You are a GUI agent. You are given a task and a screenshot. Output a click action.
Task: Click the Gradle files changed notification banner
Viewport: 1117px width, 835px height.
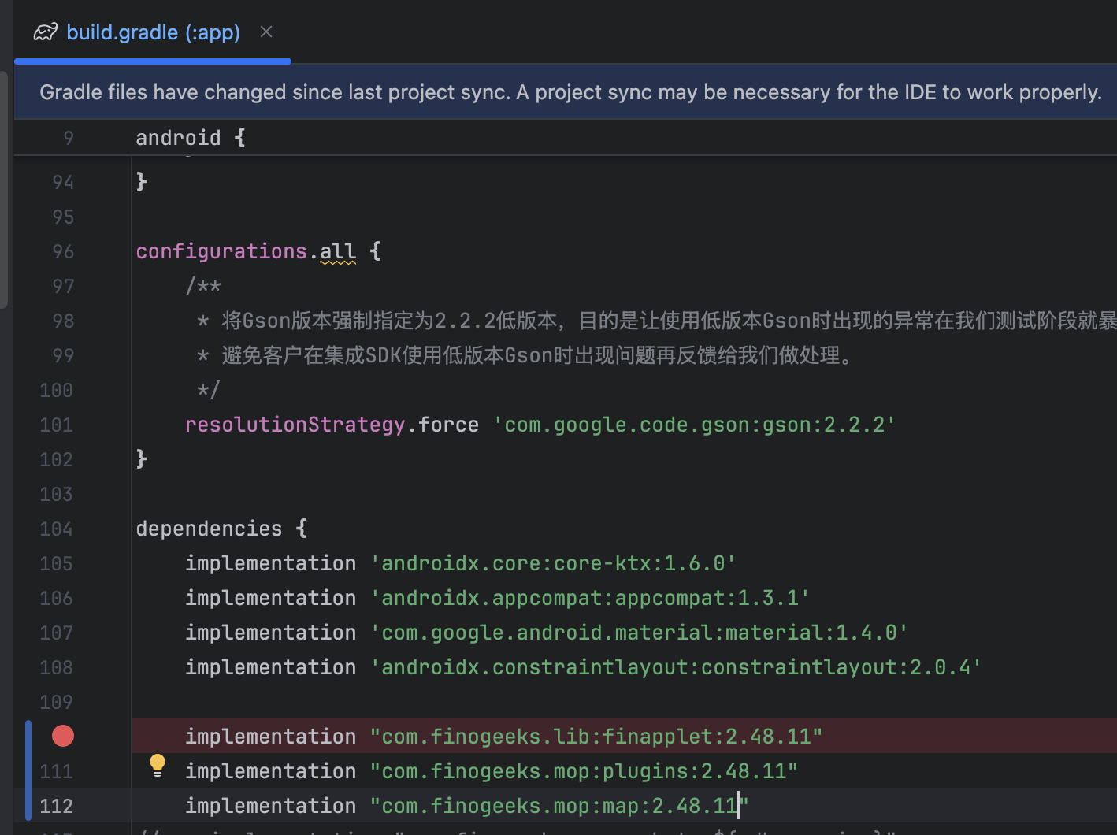[x=570, y=92]
